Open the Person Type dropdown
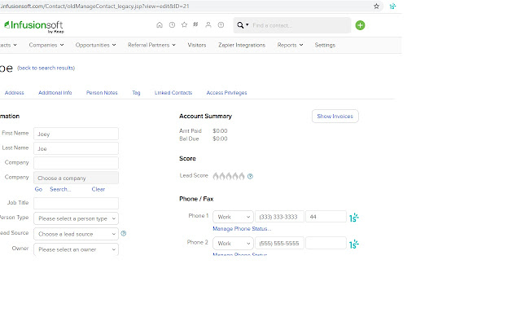 (x=76, y=218)
